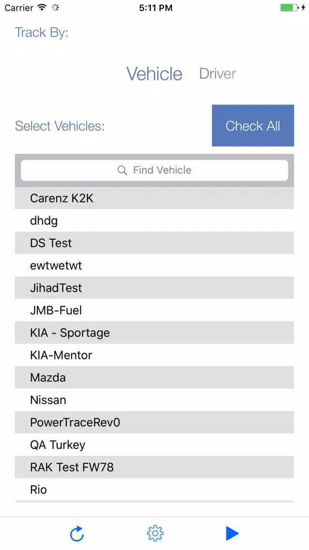
Task: Select the DS Test vehicle row
Action: (x=155, y=243)
